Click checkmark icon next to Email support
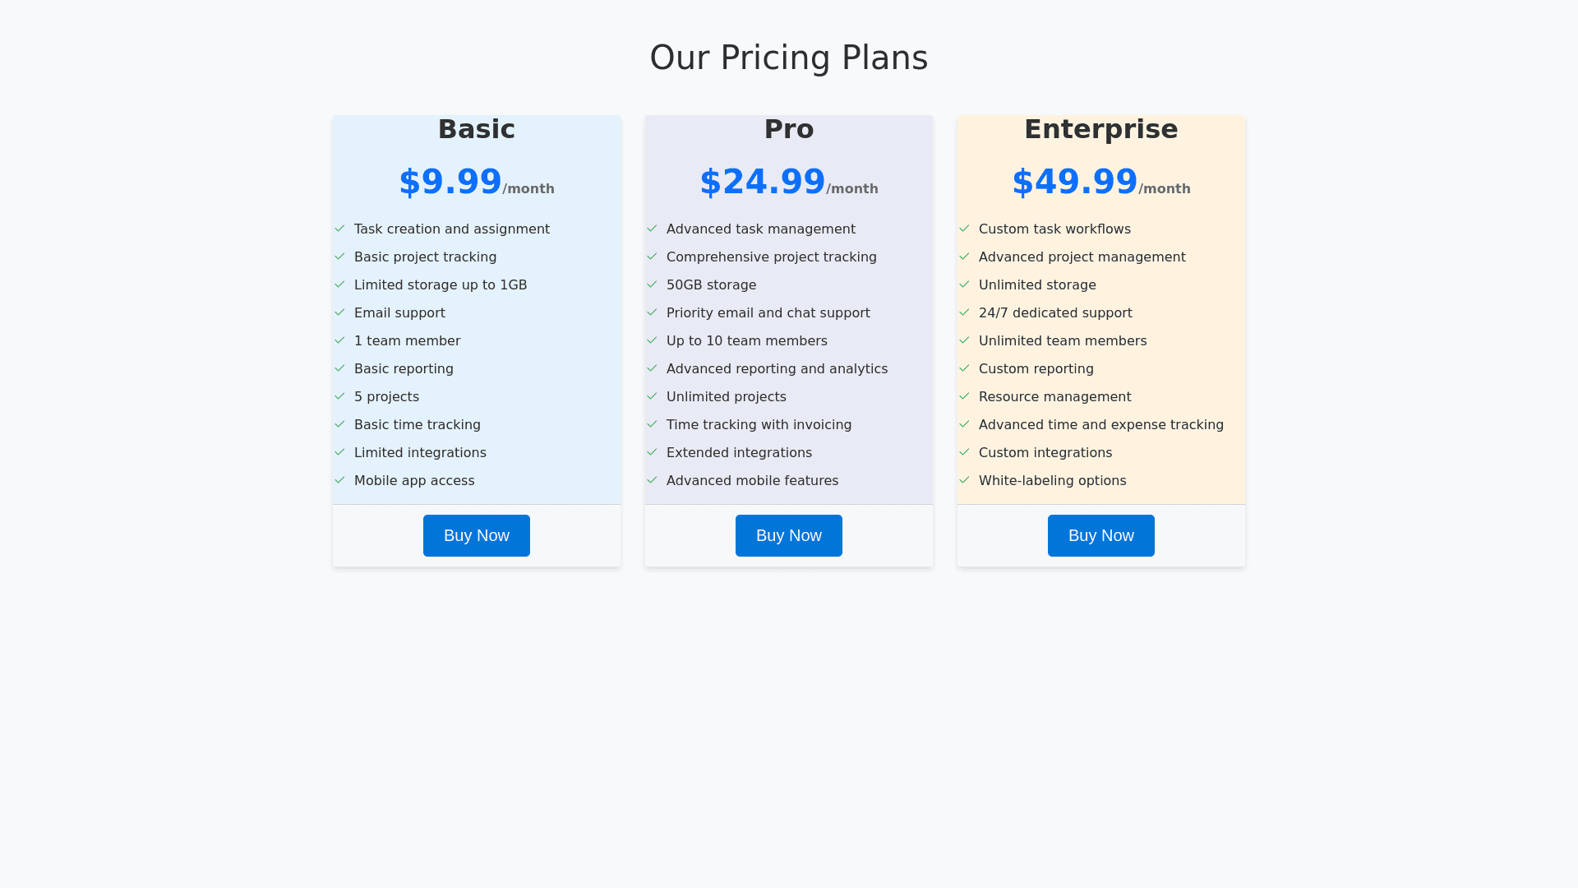The image size is (1578, 888). coord(339,312)
